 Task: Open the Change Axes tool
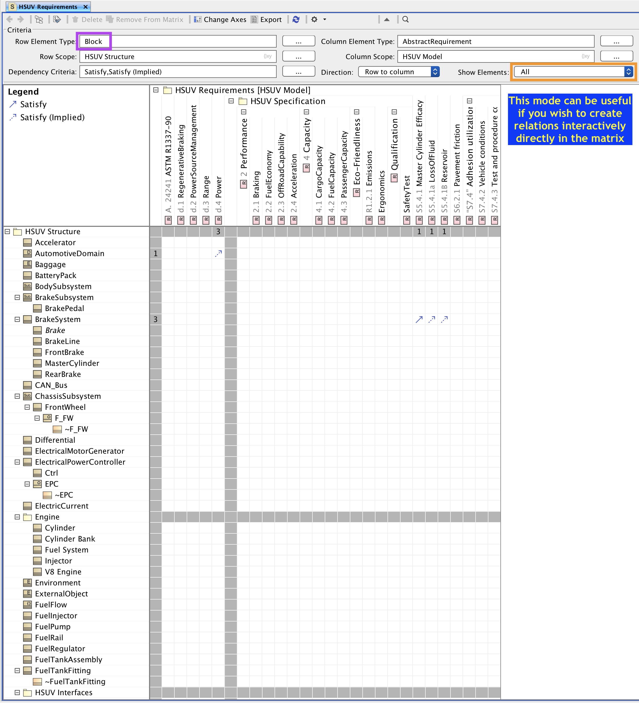[220, 20]
